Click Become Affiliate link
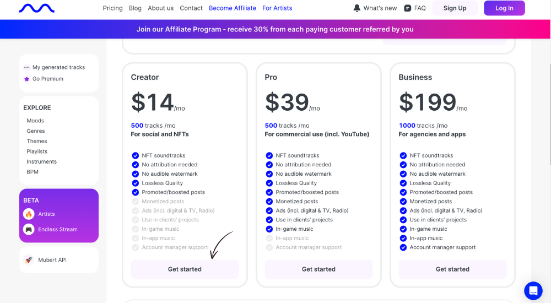Viewport: 551px width, 303px height. tap(233, 8)
